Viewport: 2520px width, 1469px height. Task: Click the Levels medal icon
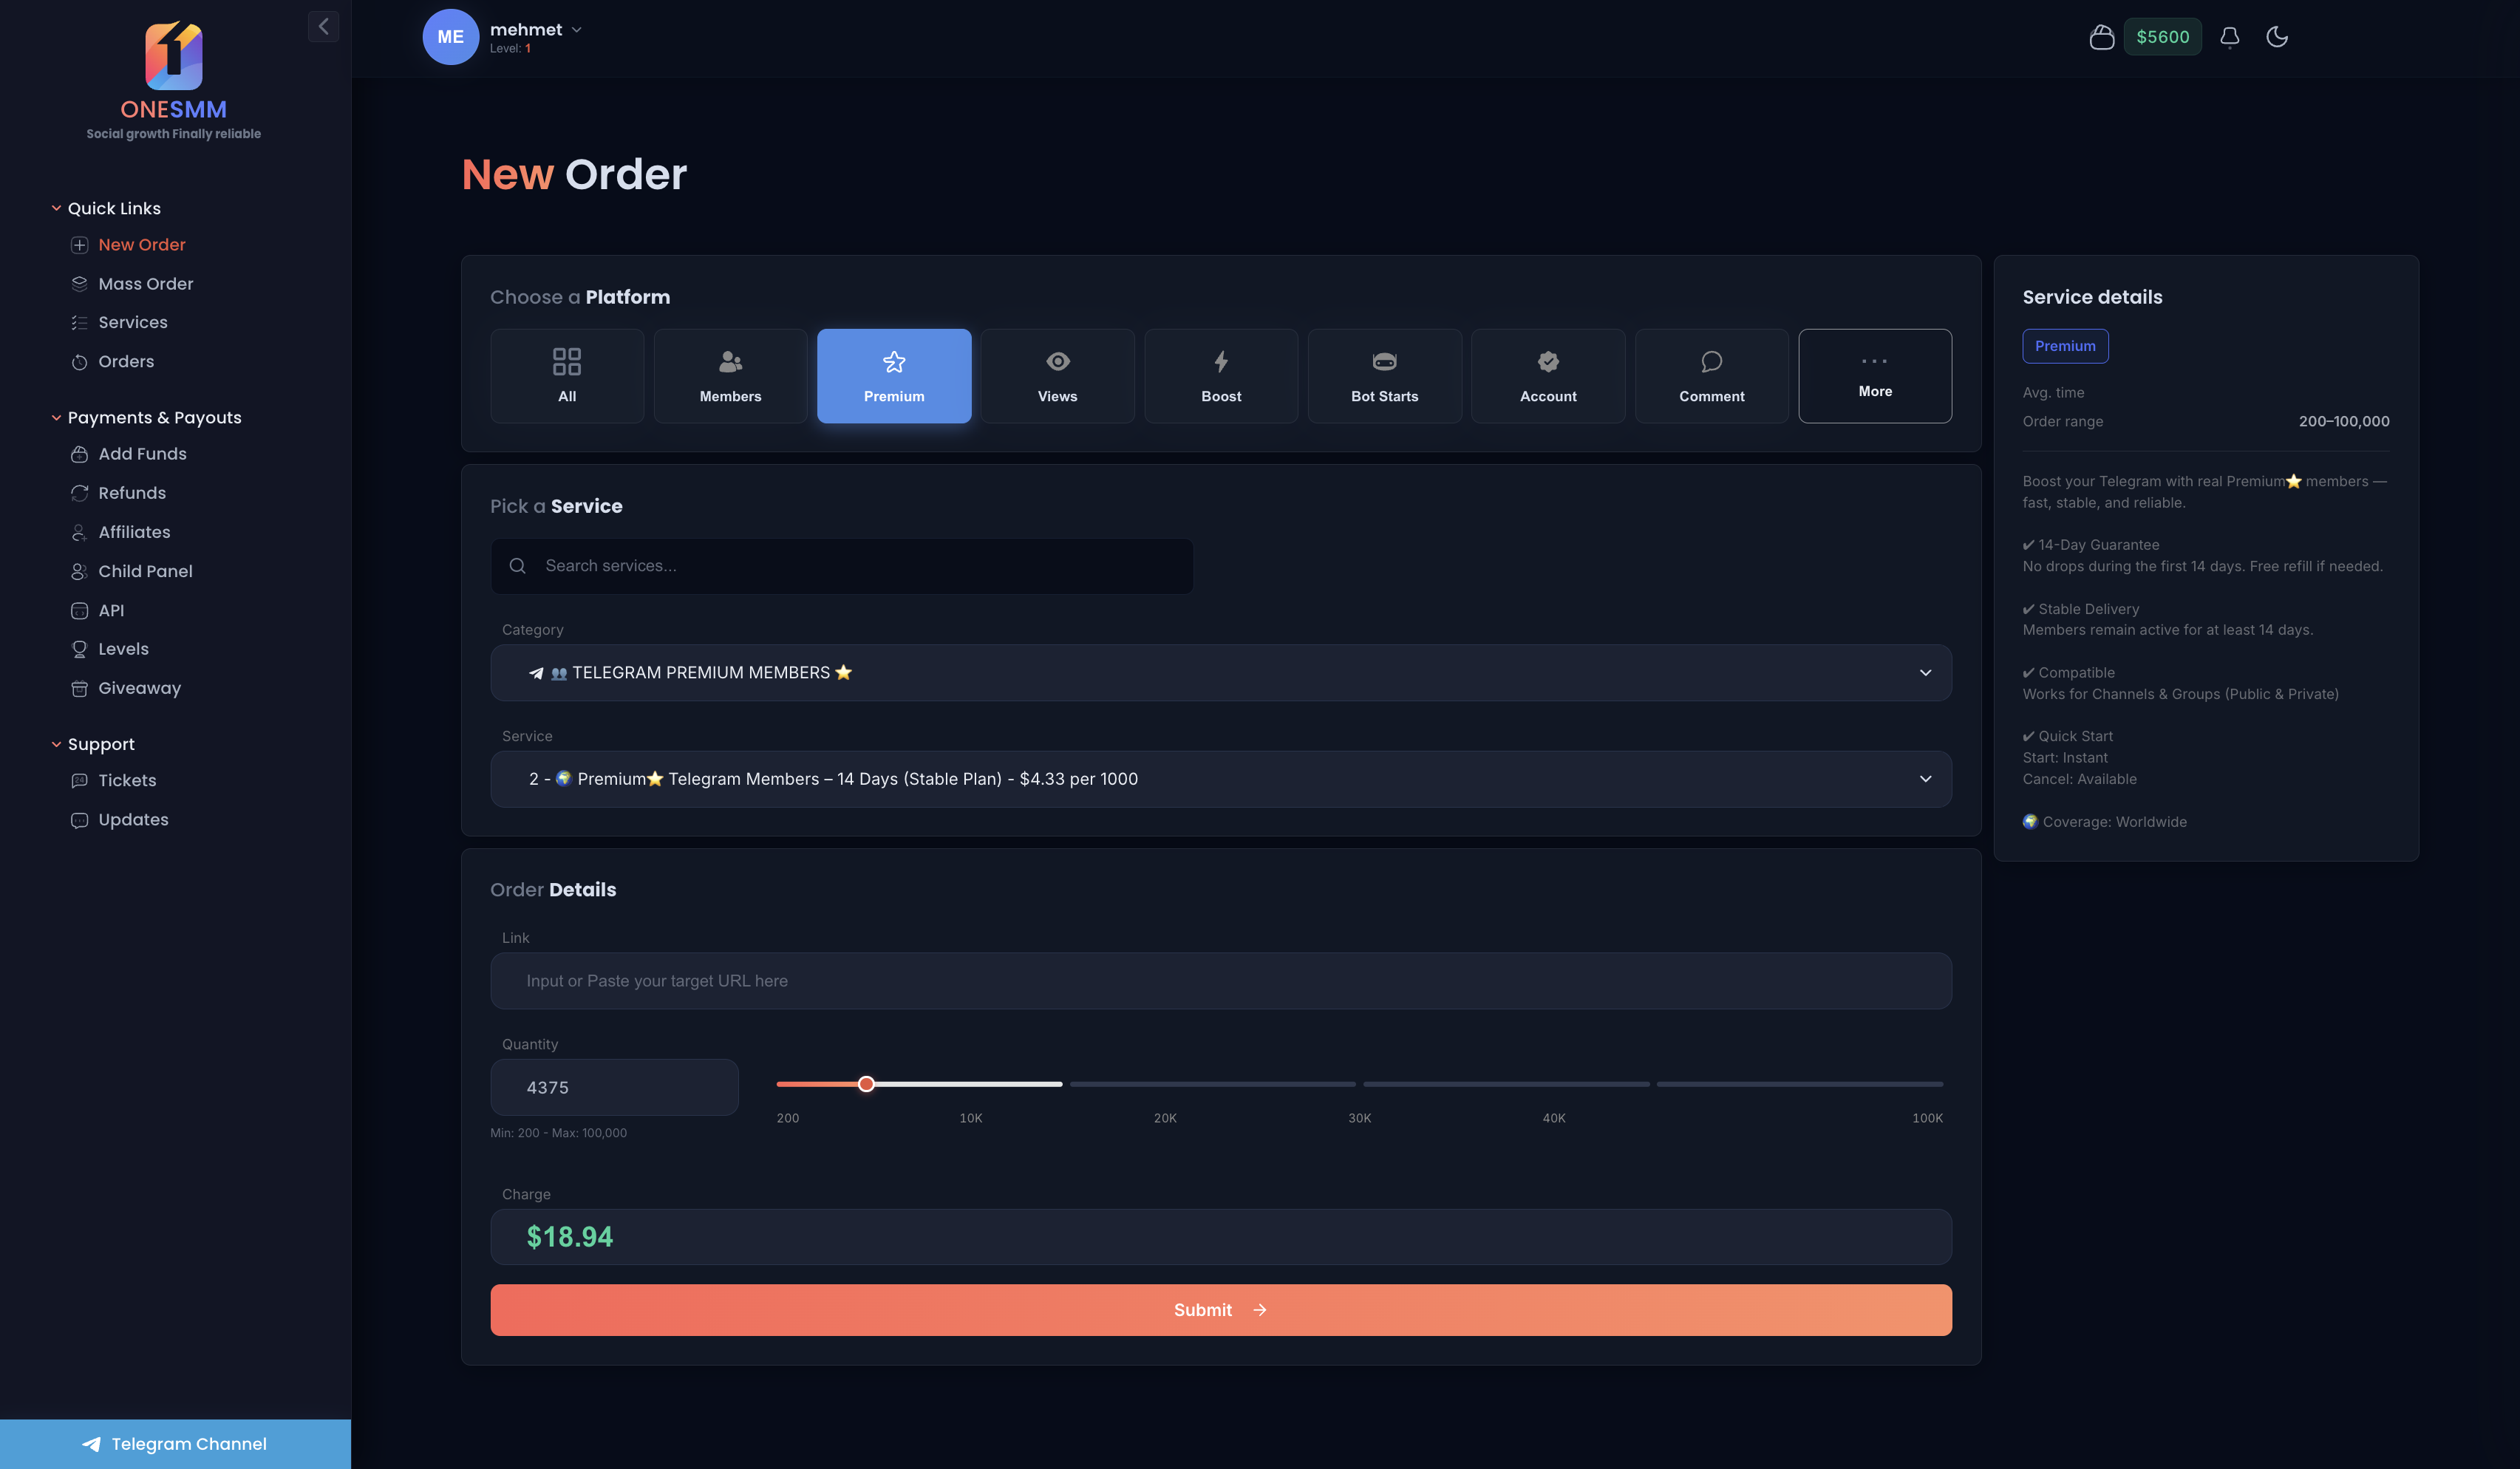click(79, 649)
